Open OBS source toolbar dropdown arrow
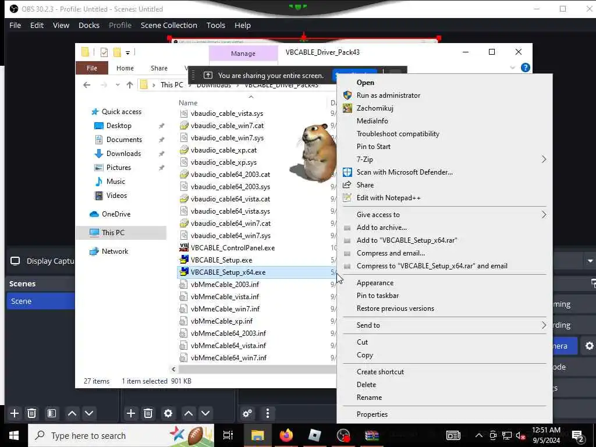This screenshot has height=447, width=596. 590,261
